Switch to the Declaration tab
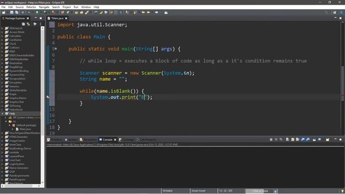 [x=88, y=140]
